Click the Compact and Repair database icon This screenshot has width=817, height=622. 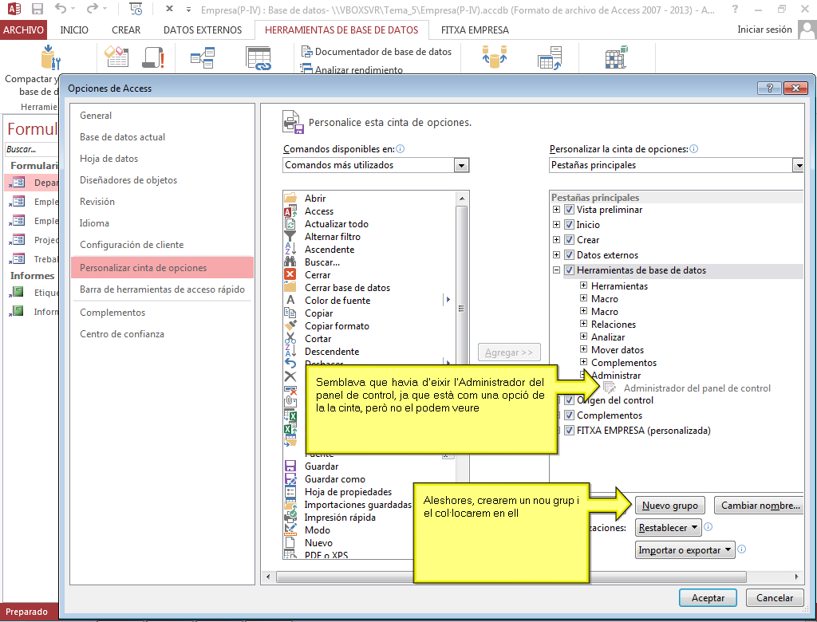coord(51,57)
